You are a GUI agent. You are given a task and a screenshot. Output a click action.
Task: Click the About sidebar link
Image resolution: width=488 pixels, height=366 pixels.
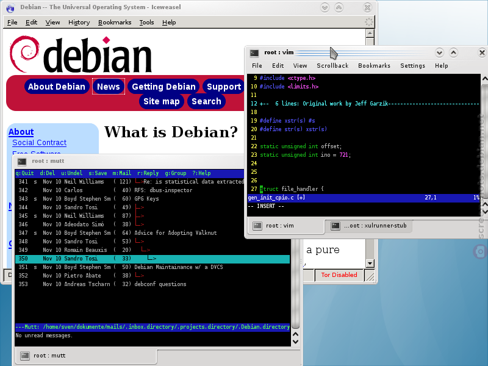21,132
